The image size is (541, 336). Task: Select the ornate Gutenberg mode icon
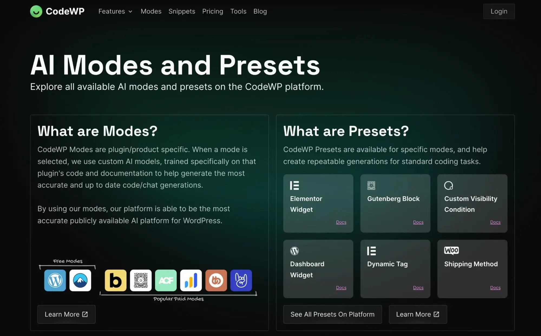(141, 280)
